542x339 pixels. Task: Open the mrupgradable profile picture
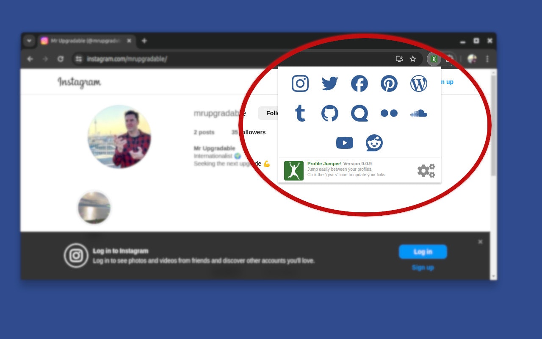coord(119,136)
